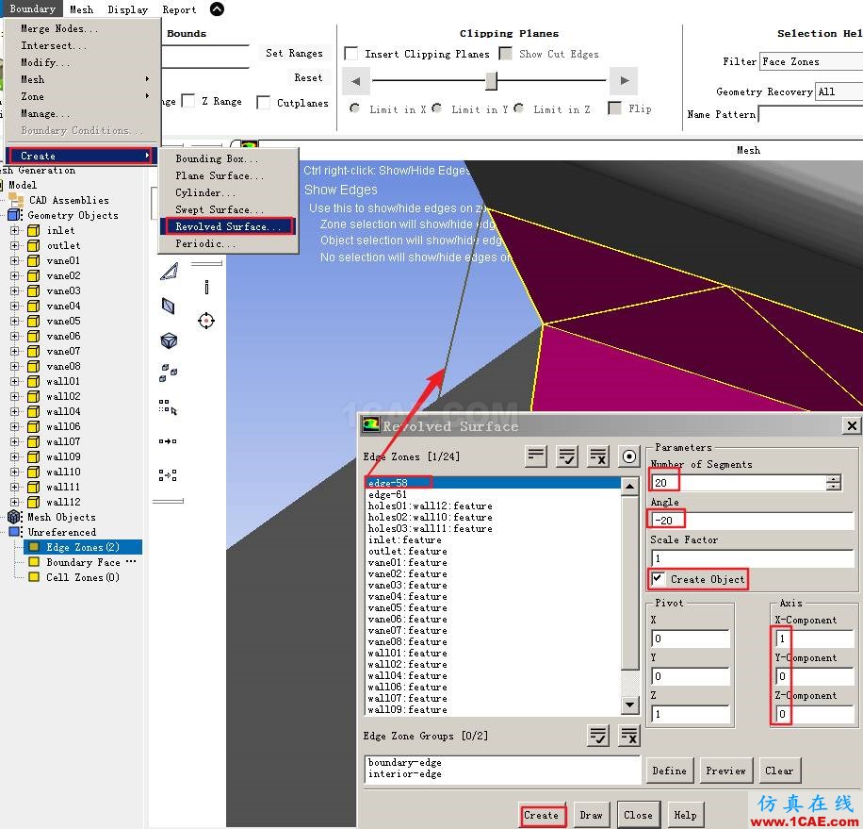The width and height of the screenshot is (863, 829).
Task: Click the node-to-node arrow icon
Action: (x=168, y=441)
